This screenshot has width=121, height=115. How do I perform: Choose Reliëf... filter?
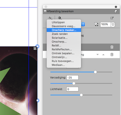pyautogui.click(x=64, y=45)
